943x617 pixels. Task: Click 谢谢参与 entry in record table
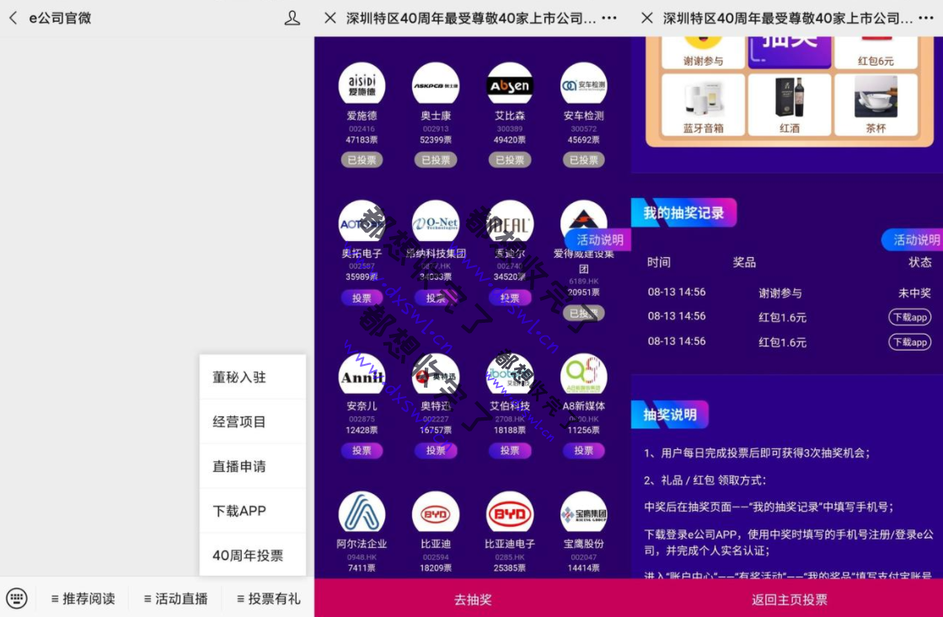click(780, 292)
